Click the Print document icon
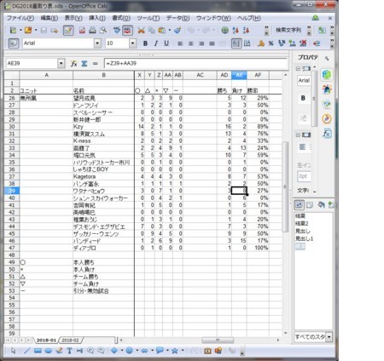Viewport: 384px width, 361px height. [92, 30]
